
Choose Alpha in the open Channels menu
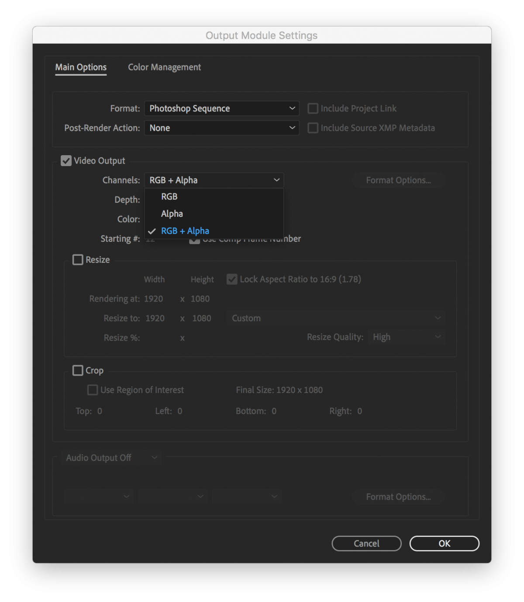172,213
